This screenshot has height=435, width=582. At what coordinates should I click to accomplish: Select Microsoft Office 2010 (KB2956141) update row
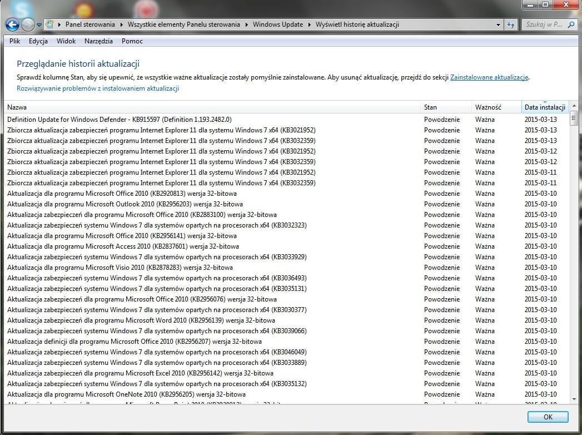click(x=286, y=236)
